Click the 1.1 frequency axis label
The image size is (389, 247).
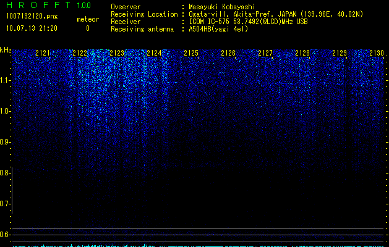click(x=5, y=80)
